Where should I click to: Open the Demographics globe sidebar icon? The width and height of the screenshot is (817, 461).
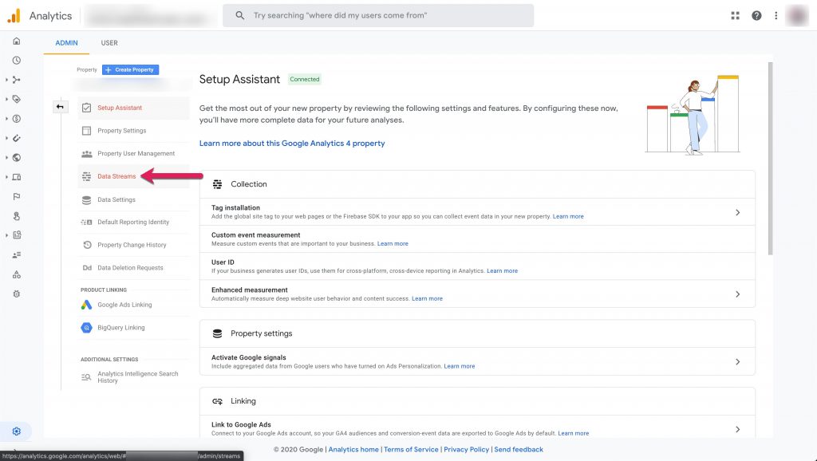17,157
